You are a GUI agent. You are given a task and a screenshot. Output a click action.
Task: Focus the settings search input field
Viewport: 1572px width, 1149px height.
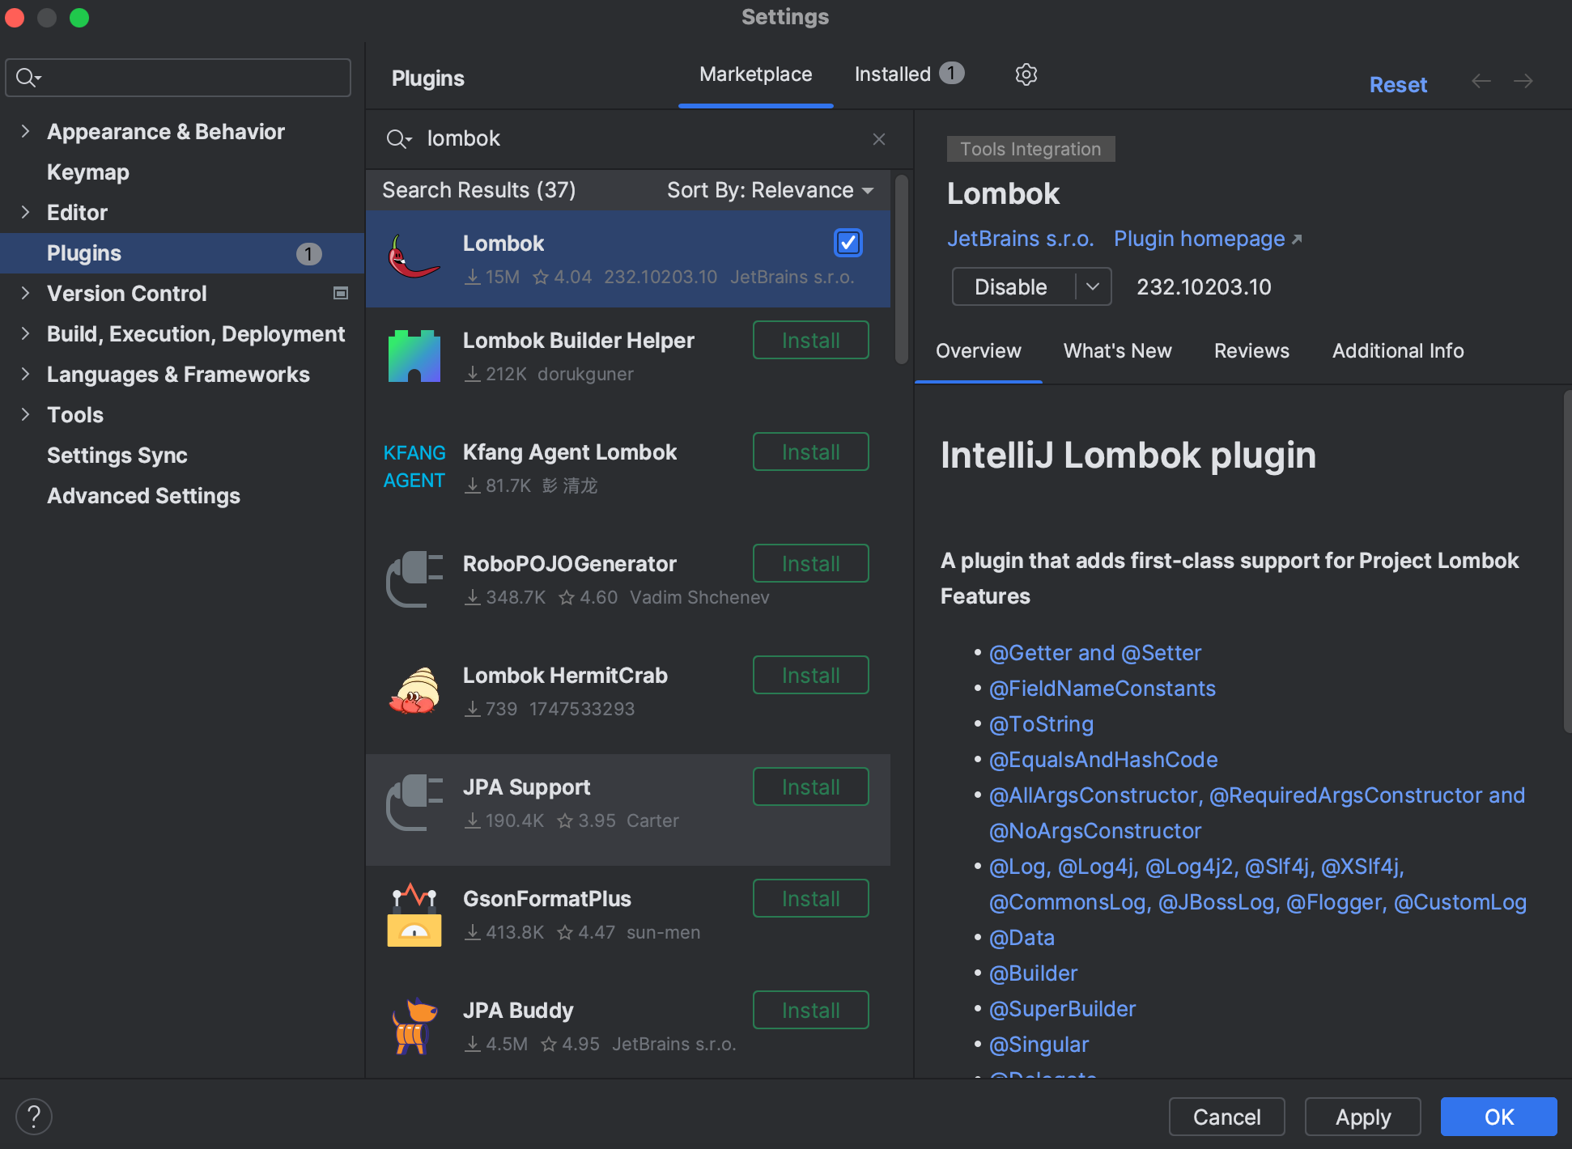pos(178,78)
